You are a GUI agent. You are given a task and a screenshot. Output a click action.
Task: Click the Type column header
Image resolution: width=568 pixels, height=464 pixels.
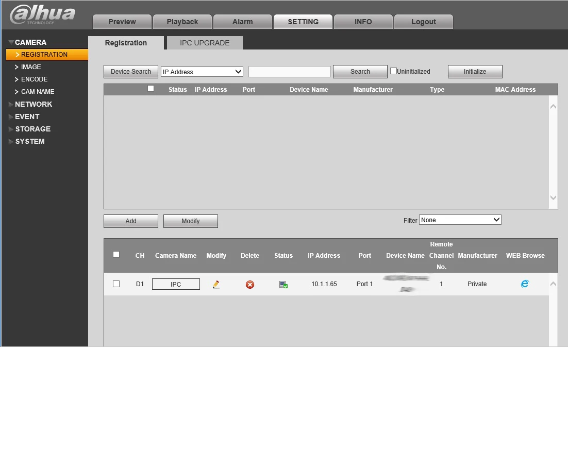click(437, 90)
